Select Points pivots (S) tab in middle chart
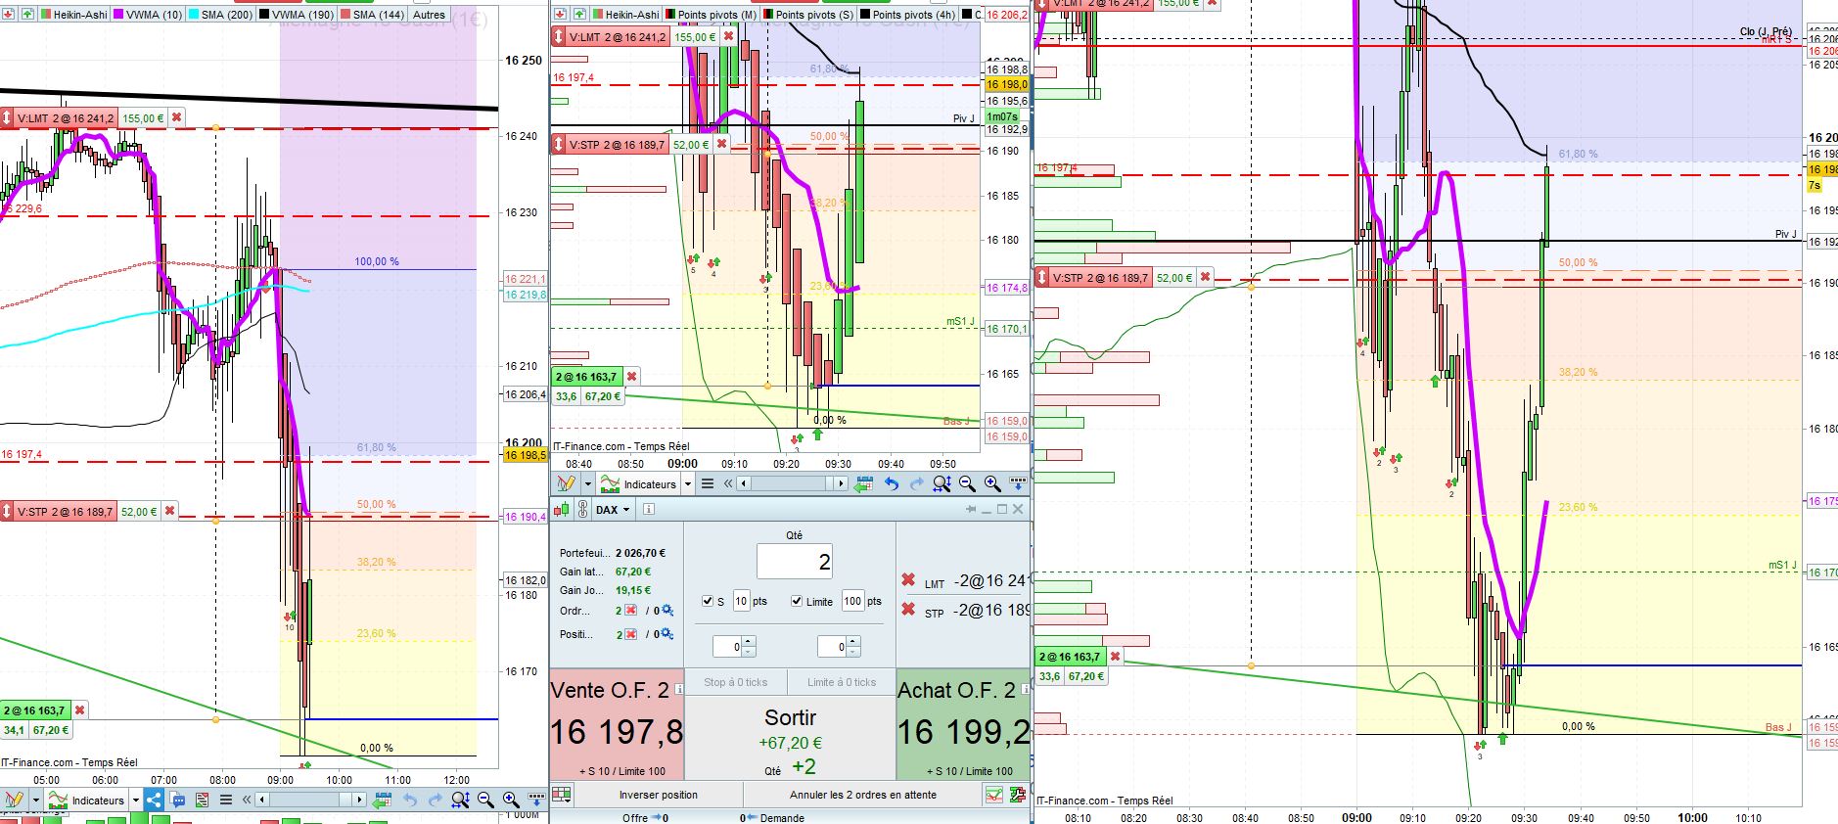 tap(807, 15)
